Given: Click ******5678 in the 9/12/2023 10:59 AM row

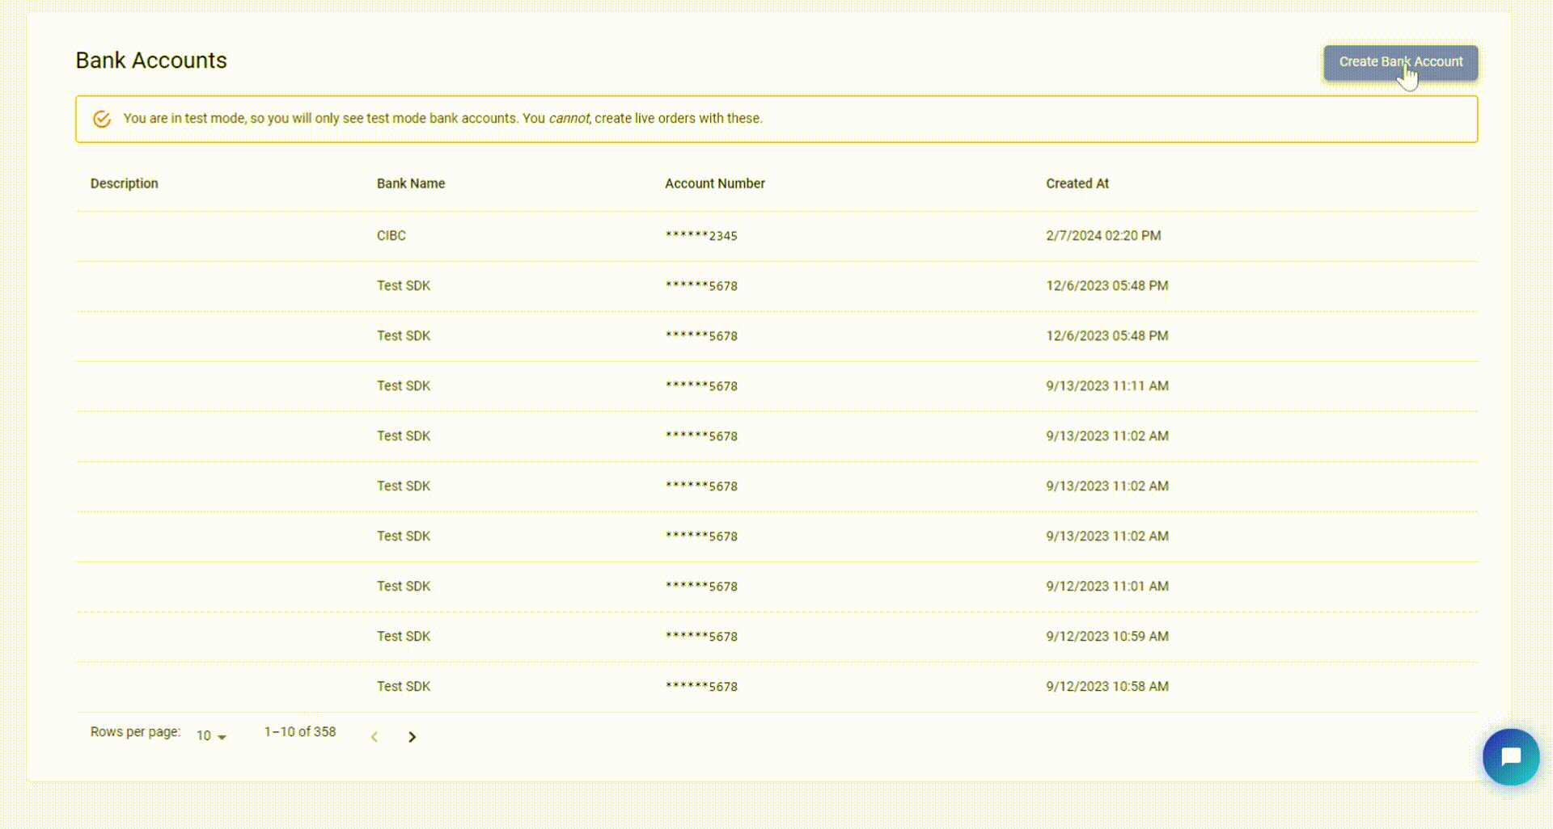Looking at the screenshot, I should (701, 637).
